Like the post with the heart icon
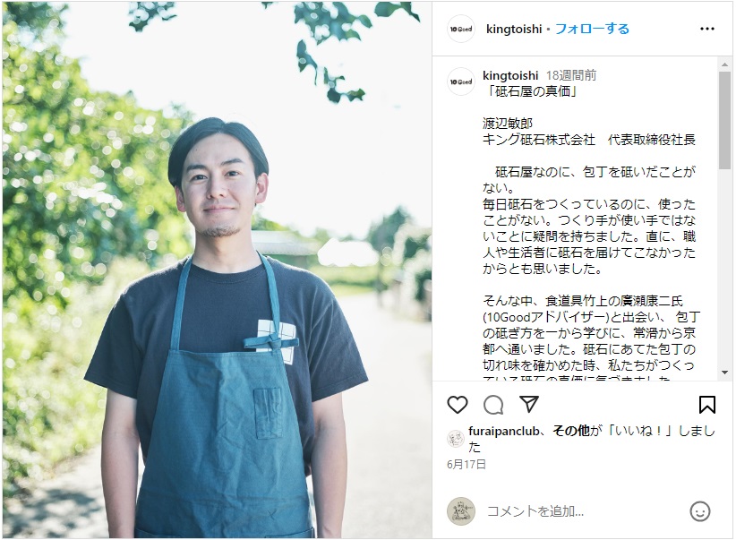 click(x=458, y=404)
